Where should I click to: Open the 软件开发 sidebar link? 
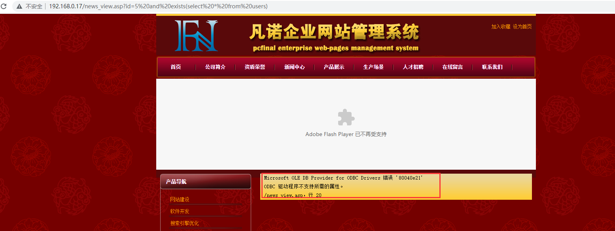[x=180, y=211]
